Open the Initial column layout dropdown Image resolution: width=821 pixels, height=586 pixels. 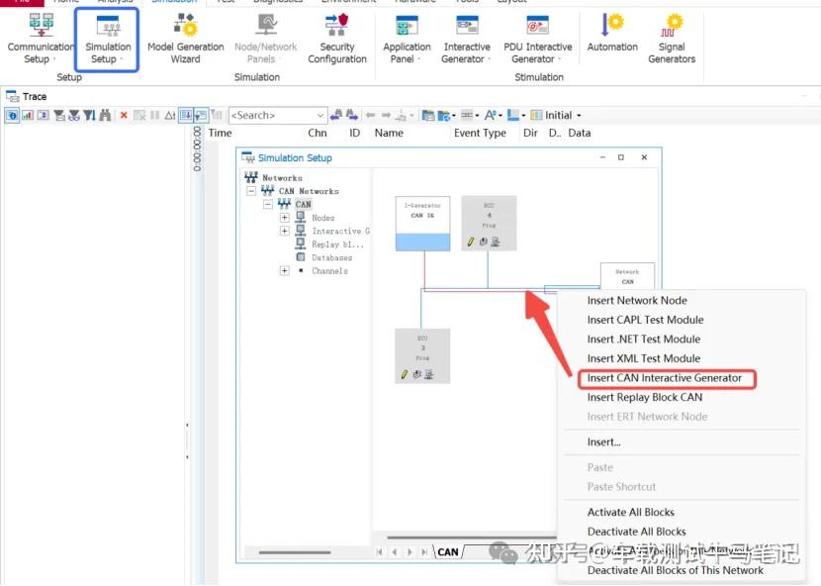coord(579,115)
